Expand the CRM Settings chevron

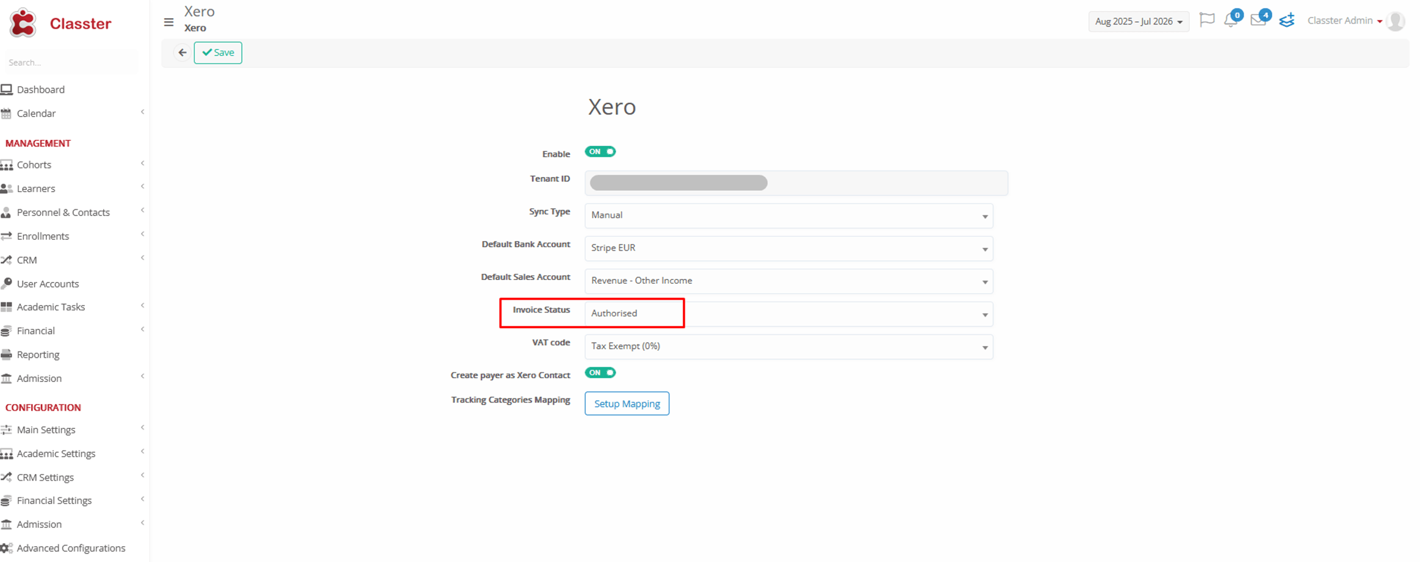(x=142, y=475)
